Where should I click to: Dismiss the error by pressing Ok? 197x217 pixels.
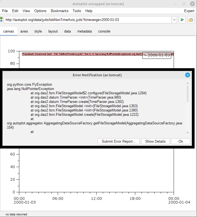click(x=181, y=141)
